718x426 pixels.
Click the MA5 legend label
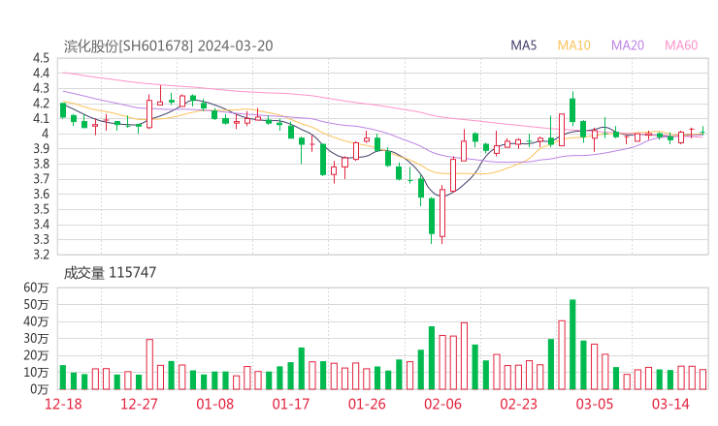point(523,46)
